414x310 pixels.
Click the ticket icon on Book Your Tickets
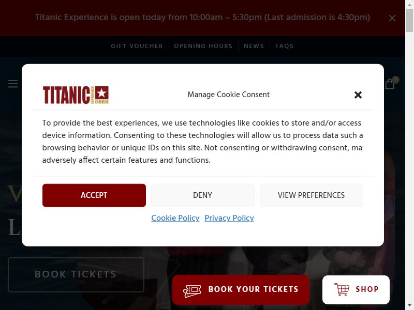(x=191, y=291)
